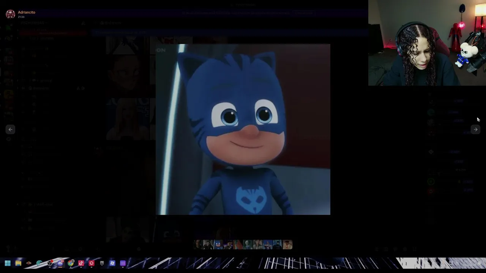Viewport: 486px width, 273px height.
Task: Open the red circle app in taskbar
Action: [x=92, y=263]
